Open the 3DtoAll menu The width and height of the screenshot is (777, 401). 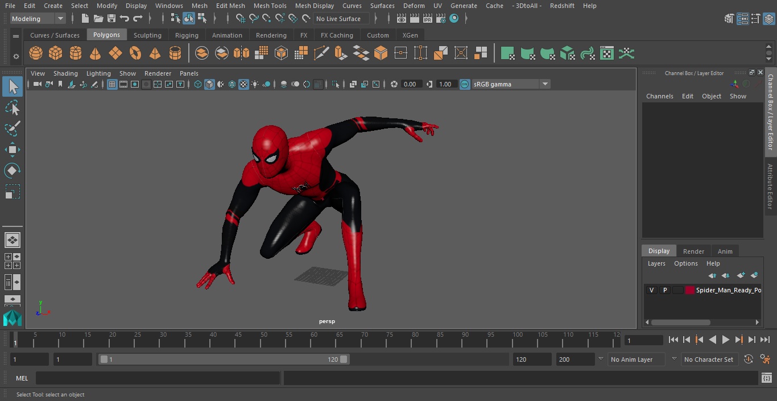(x=527, y=6)
